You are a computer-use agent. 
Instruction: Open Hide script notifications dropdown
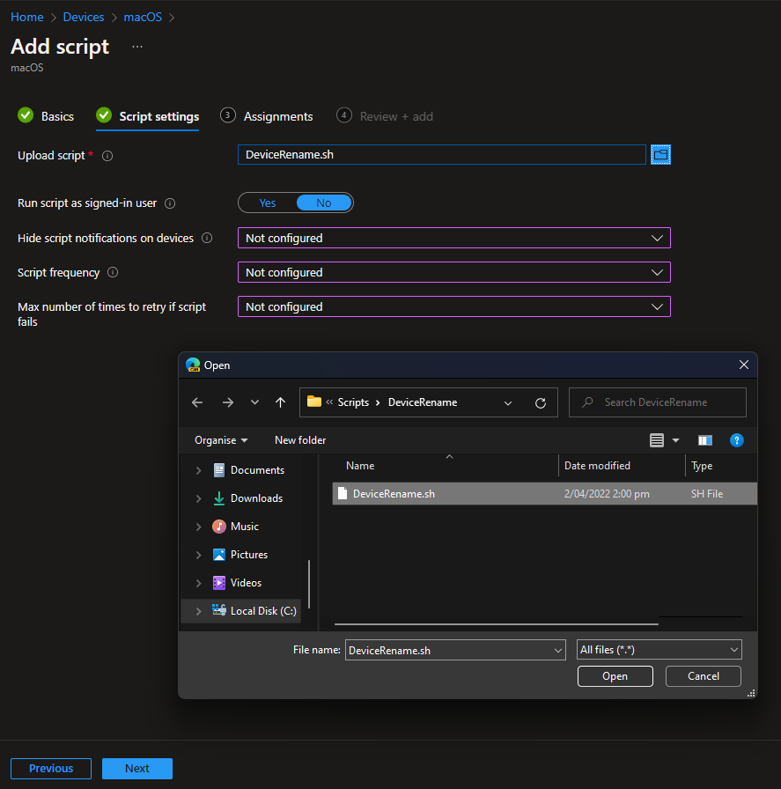pos(454,238)
